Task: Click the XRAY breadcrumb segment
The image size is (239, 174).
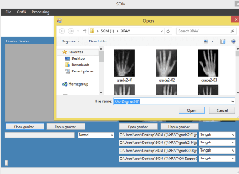Action: pos(125,31)
